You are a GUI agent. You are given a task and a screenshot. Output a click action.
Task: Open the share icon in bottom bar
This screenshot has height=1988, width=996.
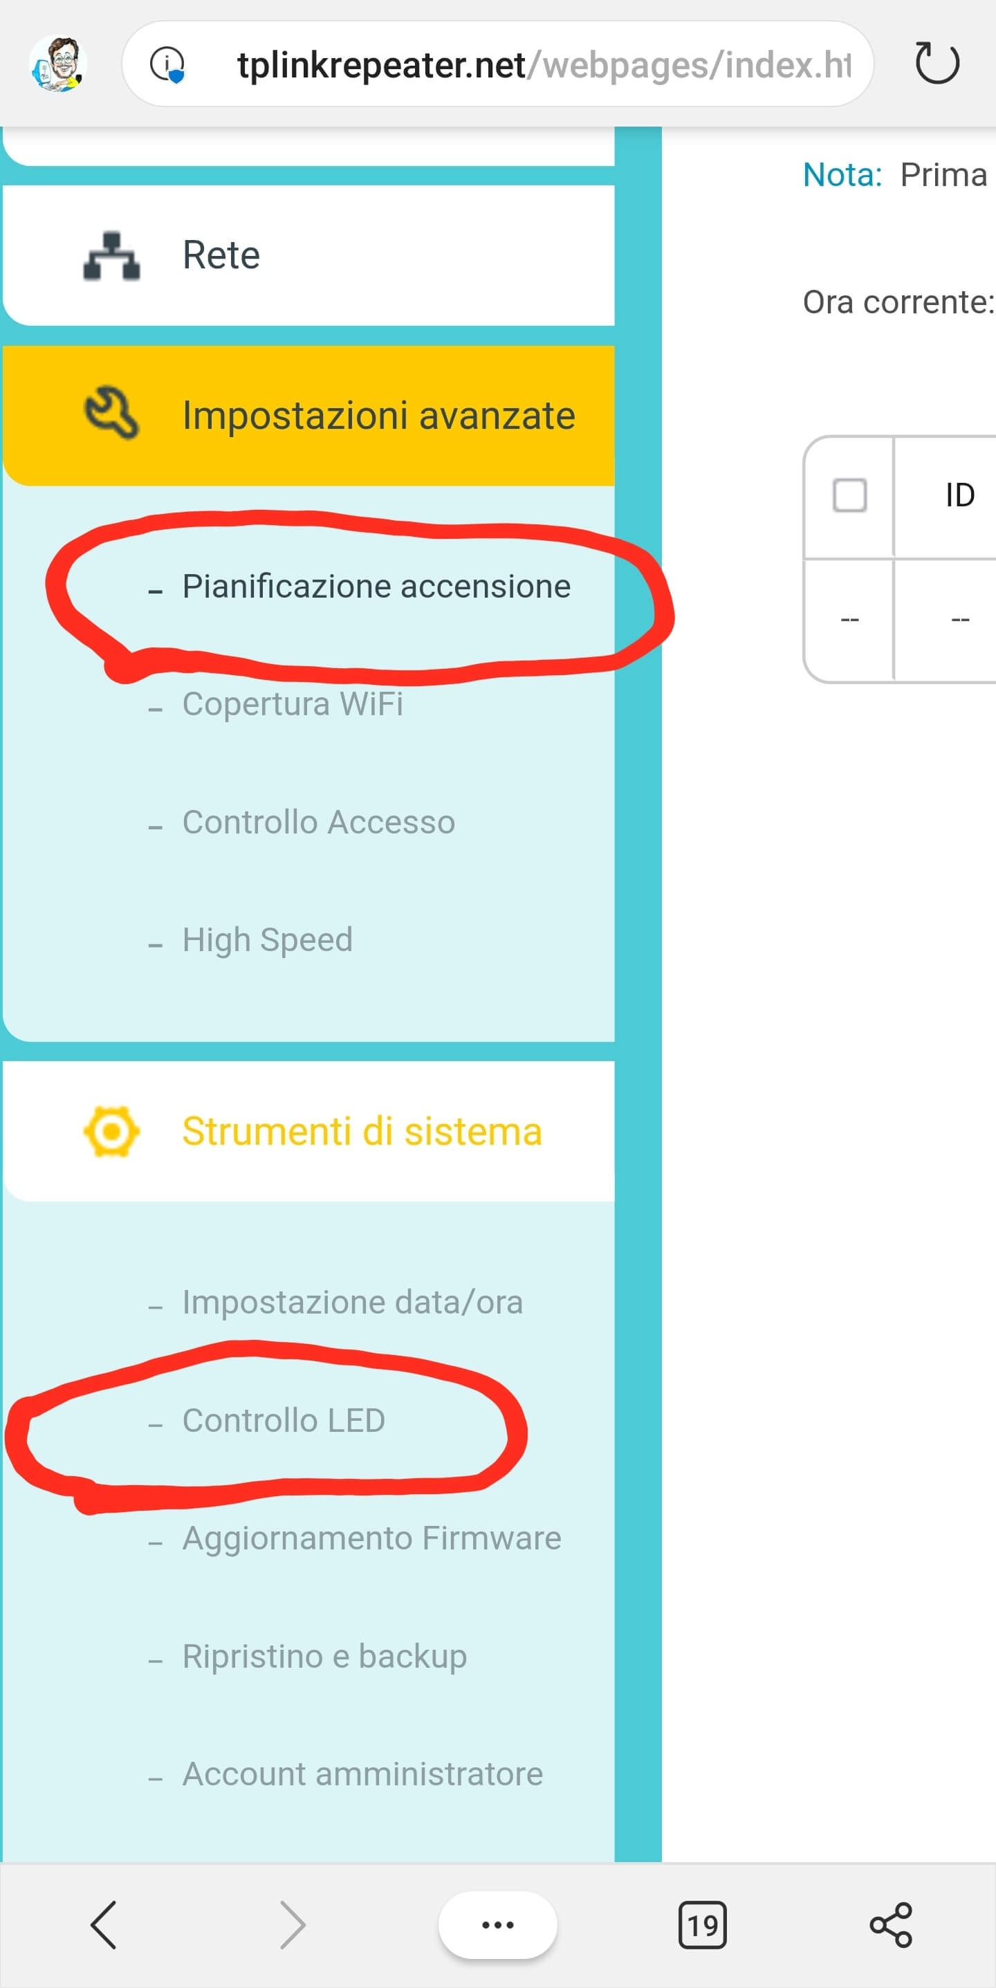point(891,1925)
